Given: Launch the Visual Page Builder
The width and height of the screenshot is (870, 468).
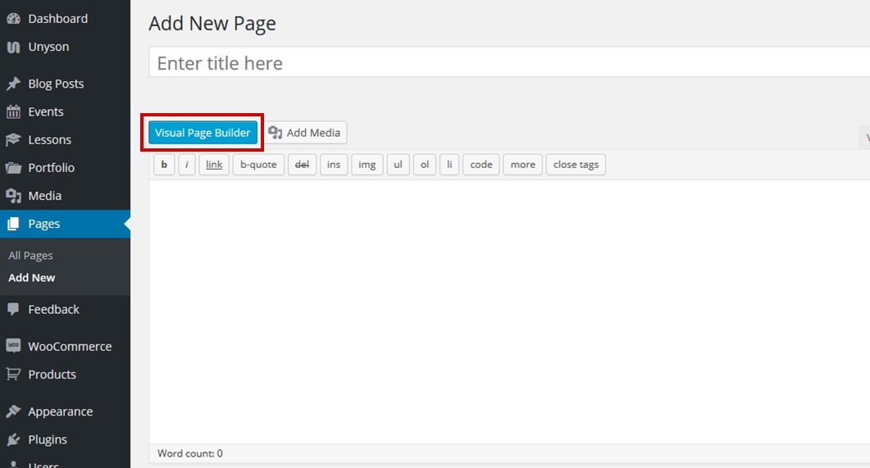Looking at the screenshot, I should tap(203, 133).
